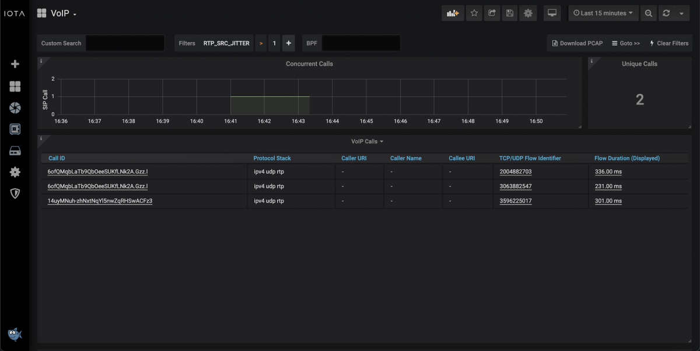Open the Create plus menu in sidebar

pos(15,64)
